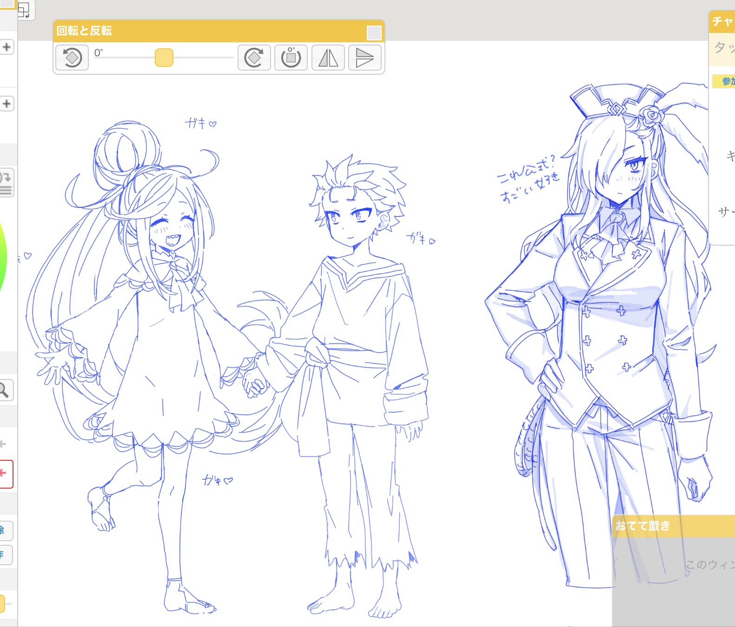
Task: Expand the lower plus button on left sidebar
Action: (x=7, y=104)
